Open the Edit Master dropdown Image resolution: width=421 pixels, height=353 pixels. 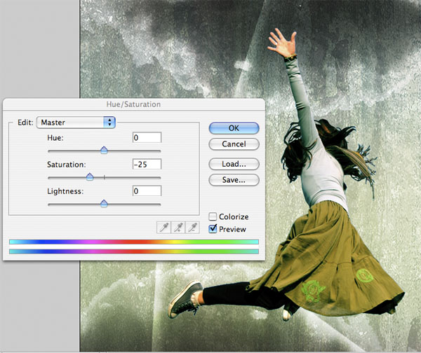(x=76, y=123)
